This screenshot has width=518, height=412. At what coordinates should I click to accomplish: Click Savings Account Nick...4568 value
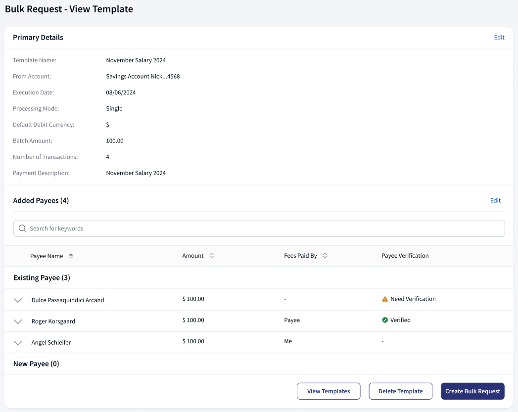coord(142,76)
